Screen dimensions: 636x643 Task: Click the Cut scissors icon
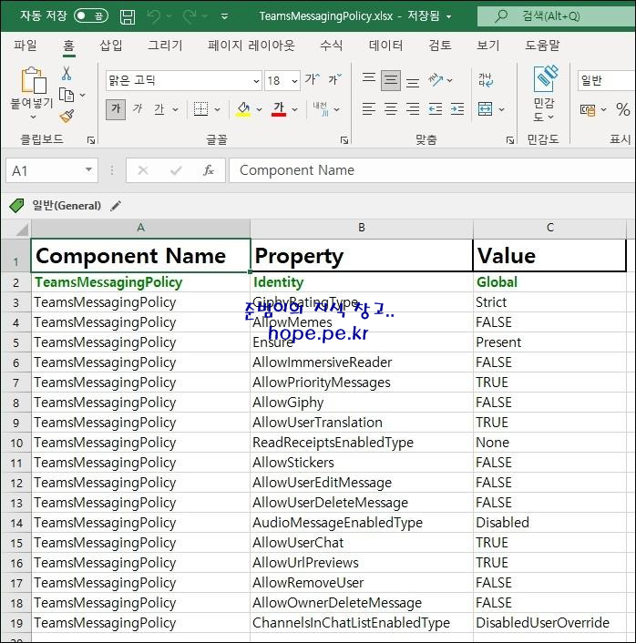tap(67, 74)
